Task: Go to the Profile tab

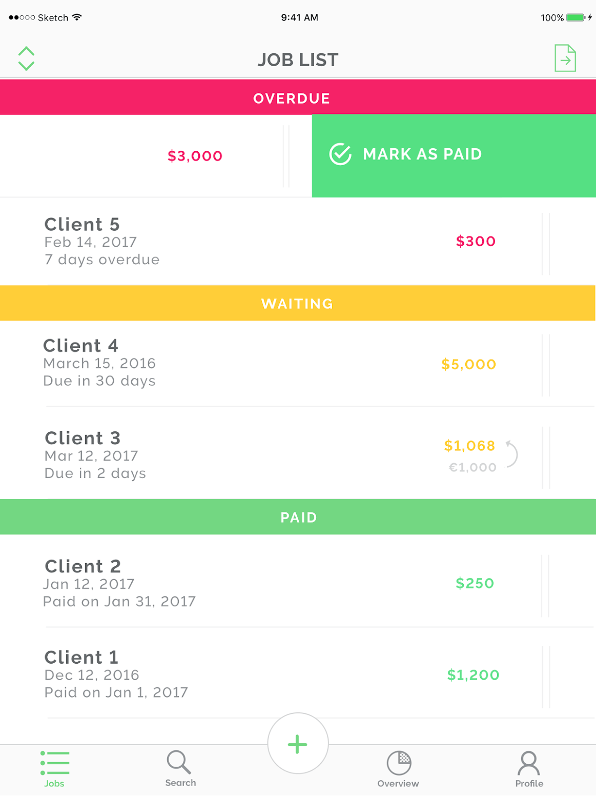Action: tap(529, 768)
